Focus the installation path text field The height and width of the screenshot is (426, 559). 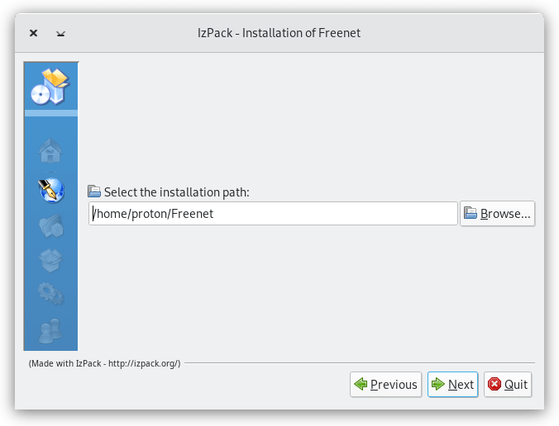(273, 214)
